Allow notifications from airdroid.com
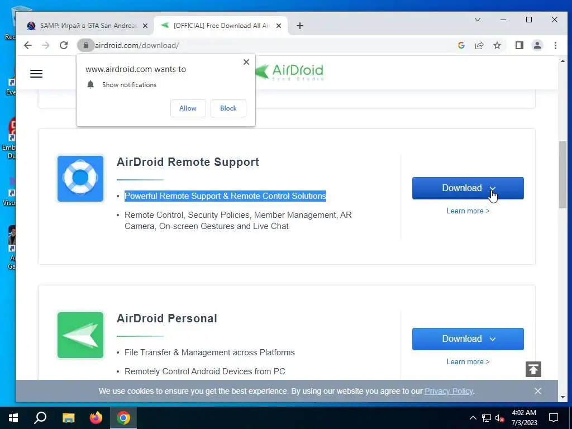Image resolution: width=572 pixels, height=429 pixels. tap(188, 108)
